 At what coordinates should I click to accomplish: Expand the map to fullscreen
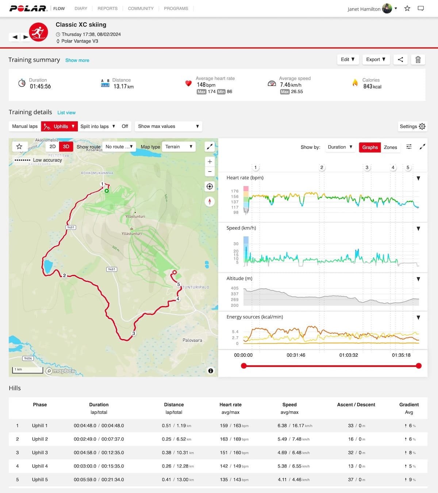point(210,147)
